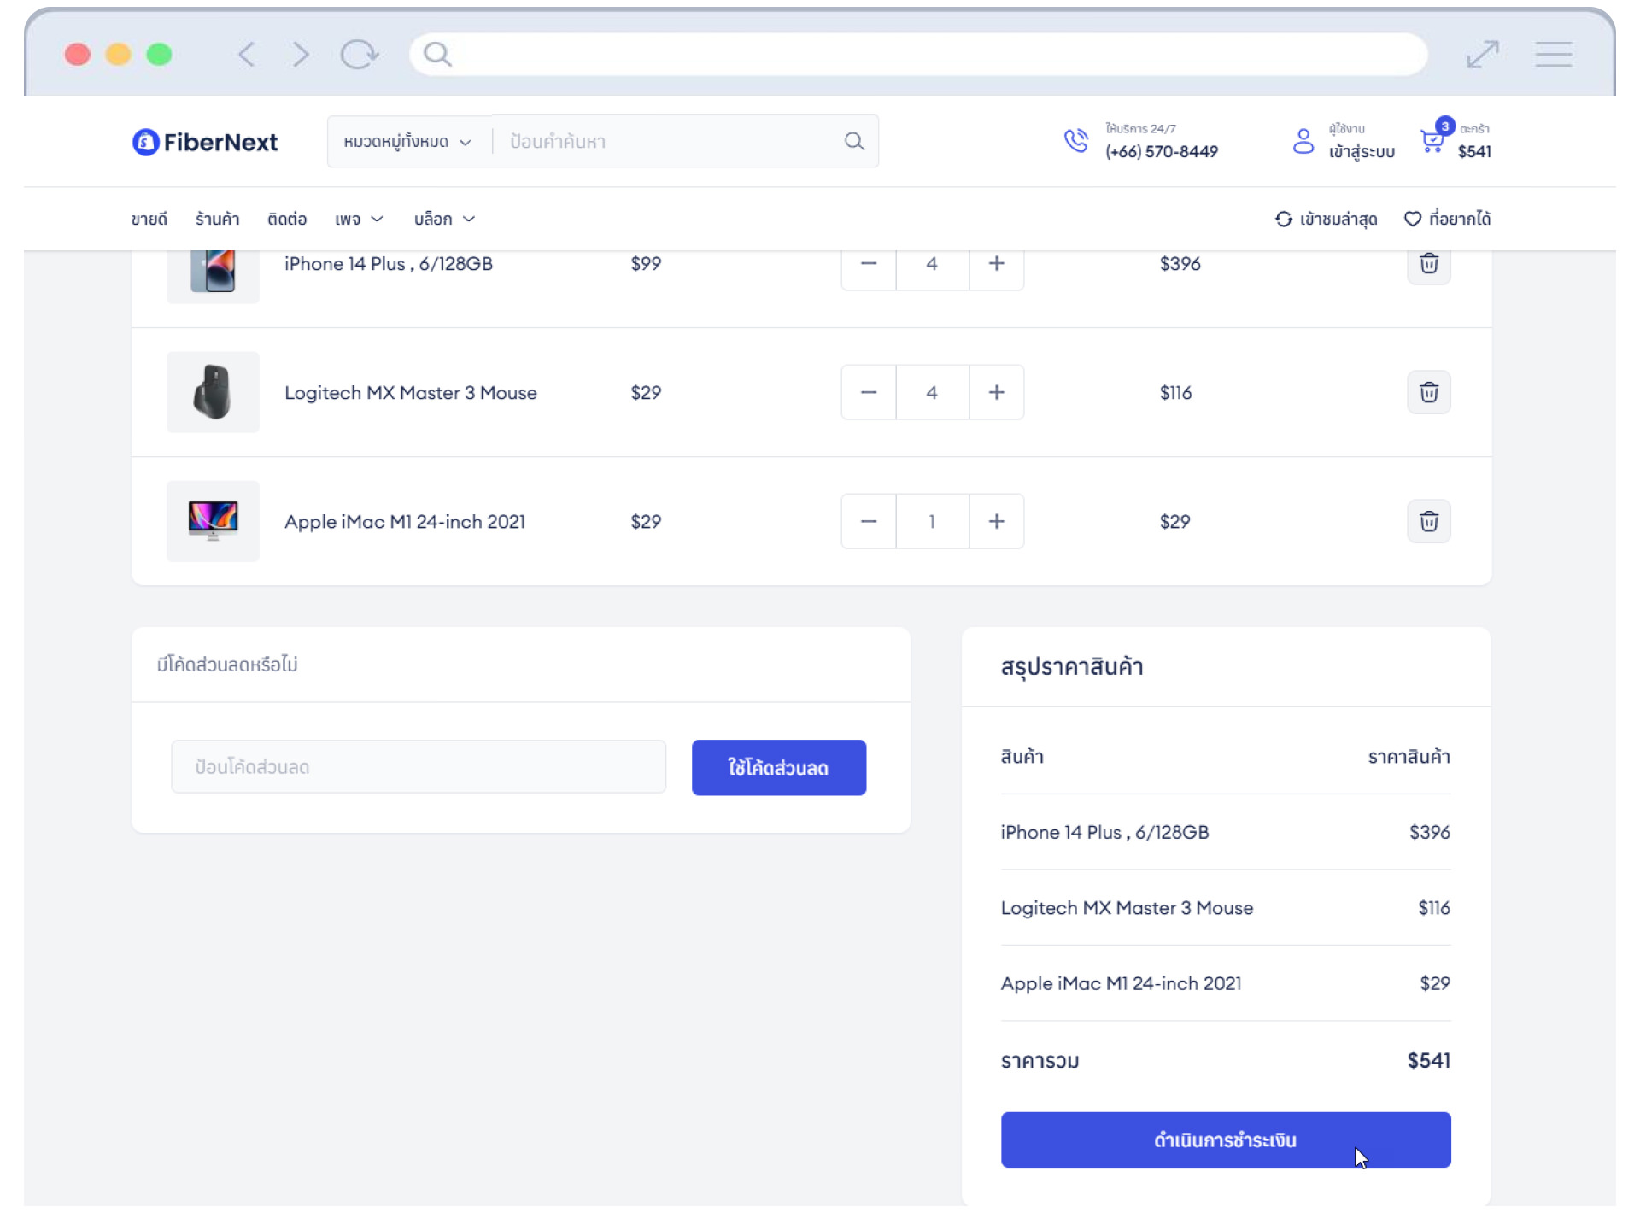Increase Logitech mouse quantity

coord(996,392)
